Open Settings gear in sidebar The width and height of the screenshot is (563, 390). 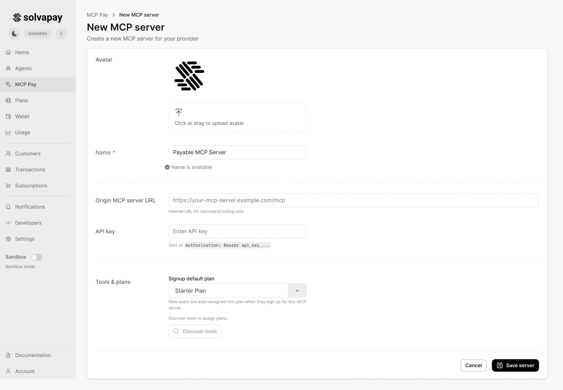8,239
